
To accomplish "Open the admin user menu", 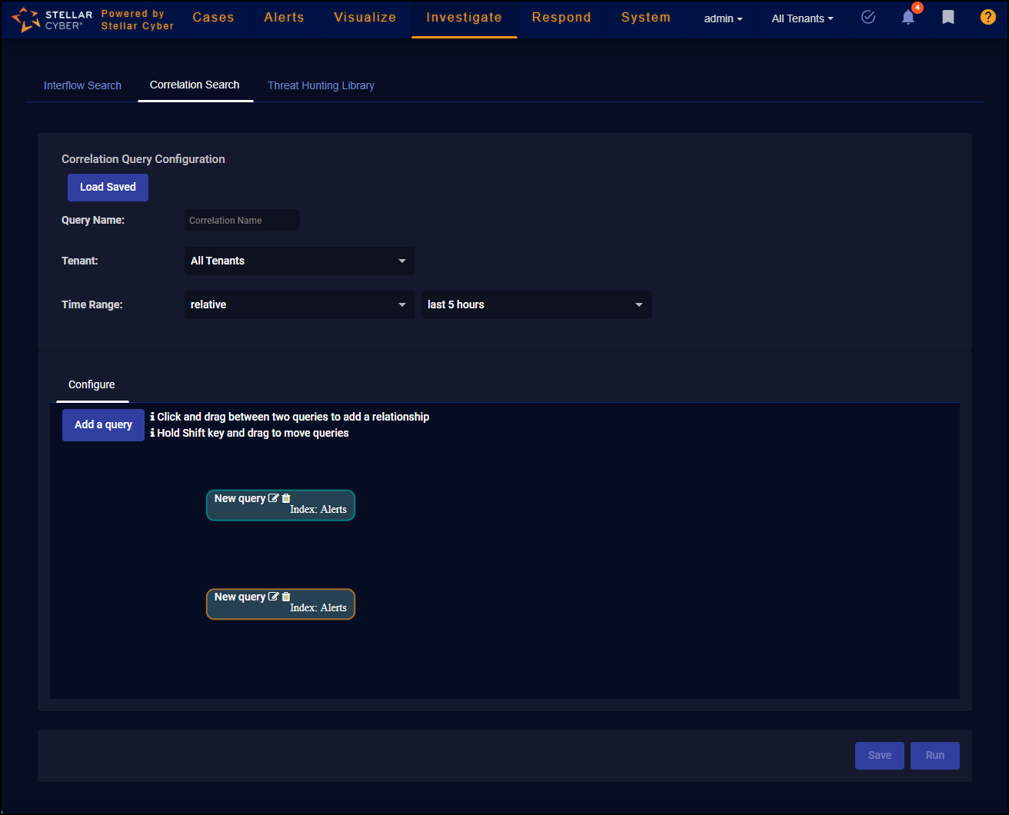I will coord(723,18).
